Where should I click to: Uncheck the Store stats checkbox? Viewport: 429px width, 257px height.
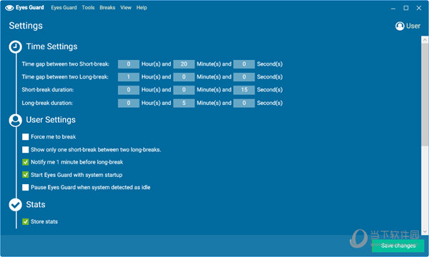coord(26,221)
